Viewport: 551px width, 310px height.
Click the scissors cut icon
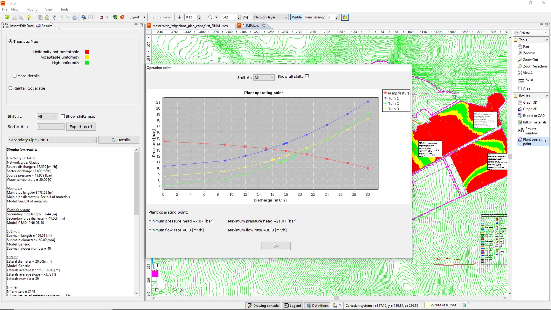click(x=54, y=17)
